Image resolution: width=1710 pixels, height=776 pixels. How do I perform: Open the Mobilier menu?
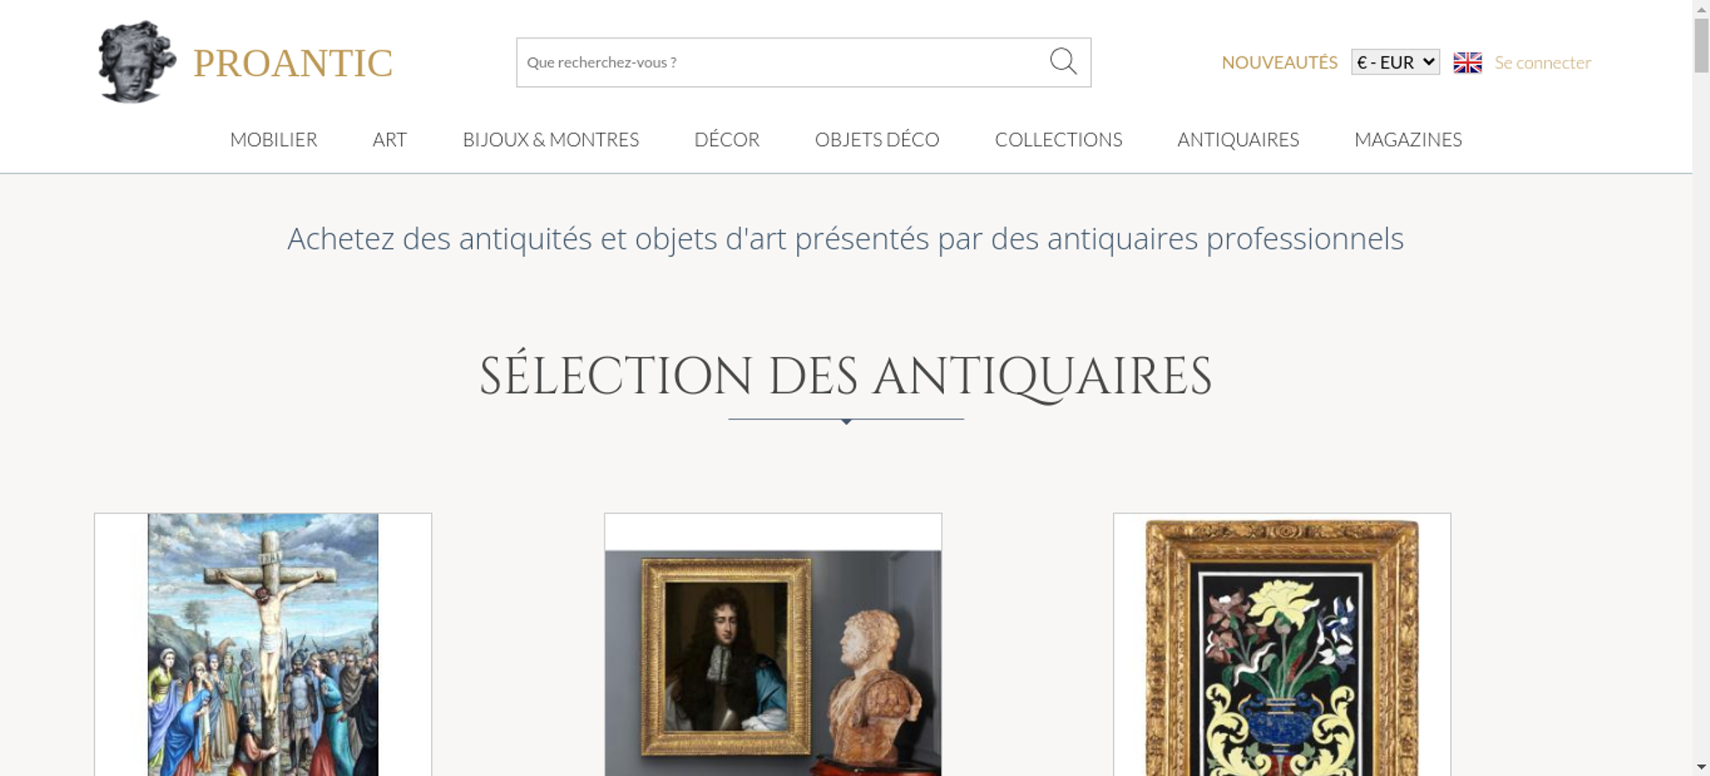274,139
